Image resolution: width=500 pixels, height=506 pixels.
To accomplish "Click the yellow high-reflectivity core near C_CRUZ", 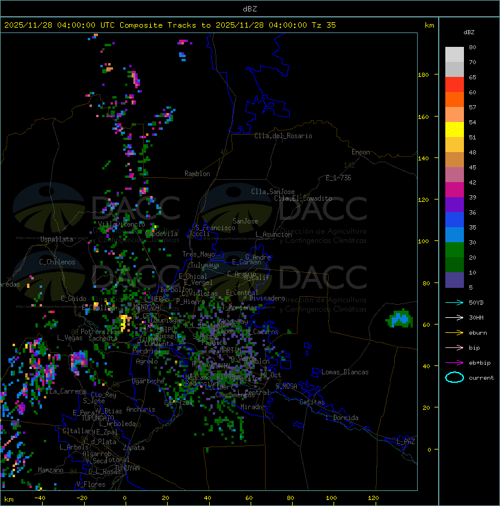I will (x=124, y=322).
